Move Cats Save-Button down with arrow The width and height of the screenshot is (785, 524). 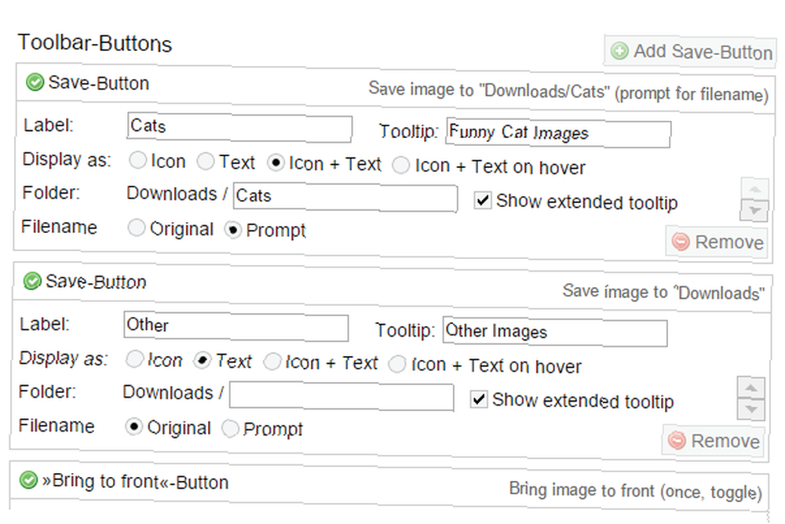coord(754,210)
